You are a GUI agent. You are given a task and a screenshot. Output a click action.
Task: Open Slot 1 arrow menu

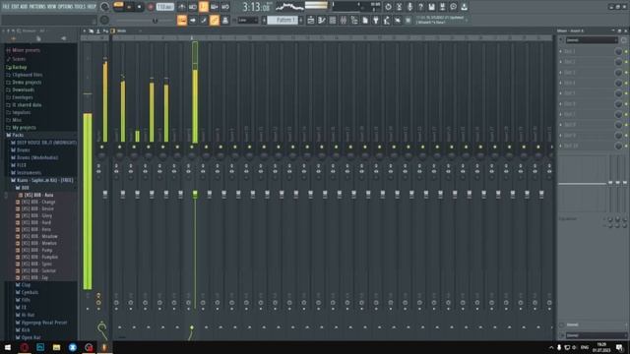[561, 52]
